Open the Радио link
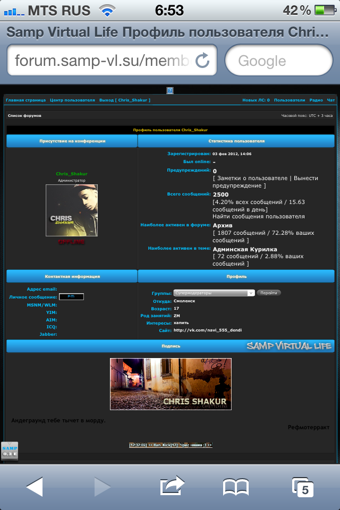 pos(316,100)
